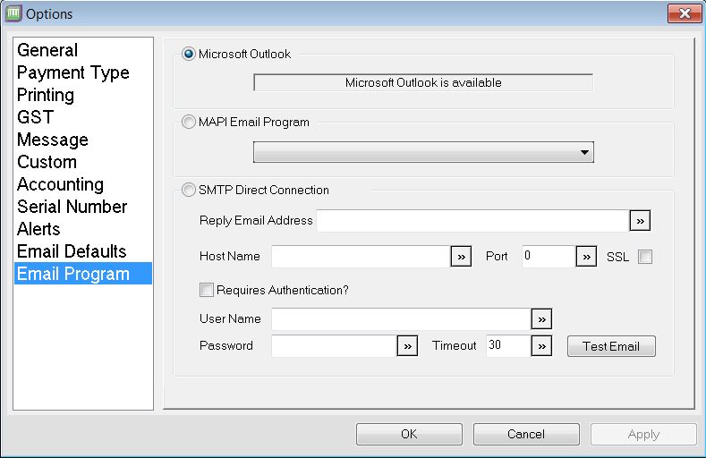Open the MAPI Email Program dropdown
Image resolution: width=706 pixels, height=458 pixels.
point(423,152)
